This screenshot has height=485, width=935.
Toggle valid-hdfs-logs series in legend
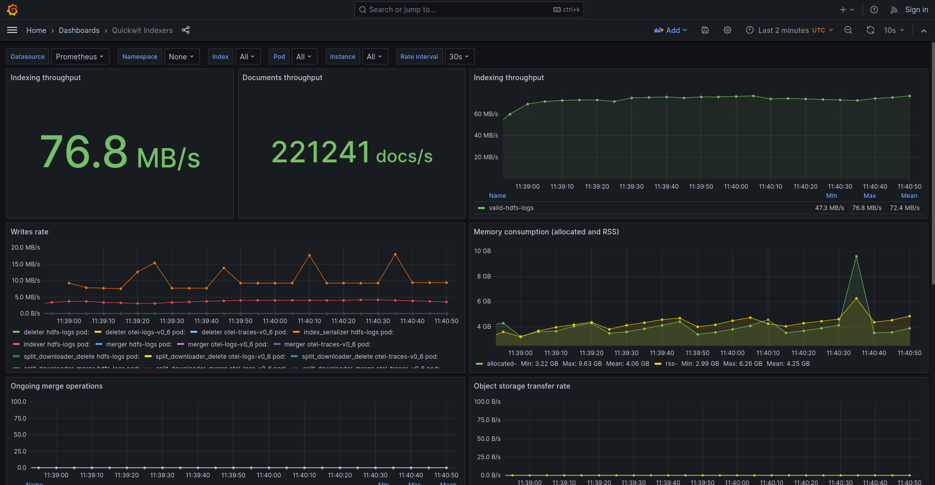pyautogui.click(x=511, y=208)
